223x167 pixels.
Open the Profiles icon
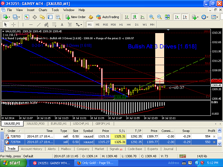point(15,17)
